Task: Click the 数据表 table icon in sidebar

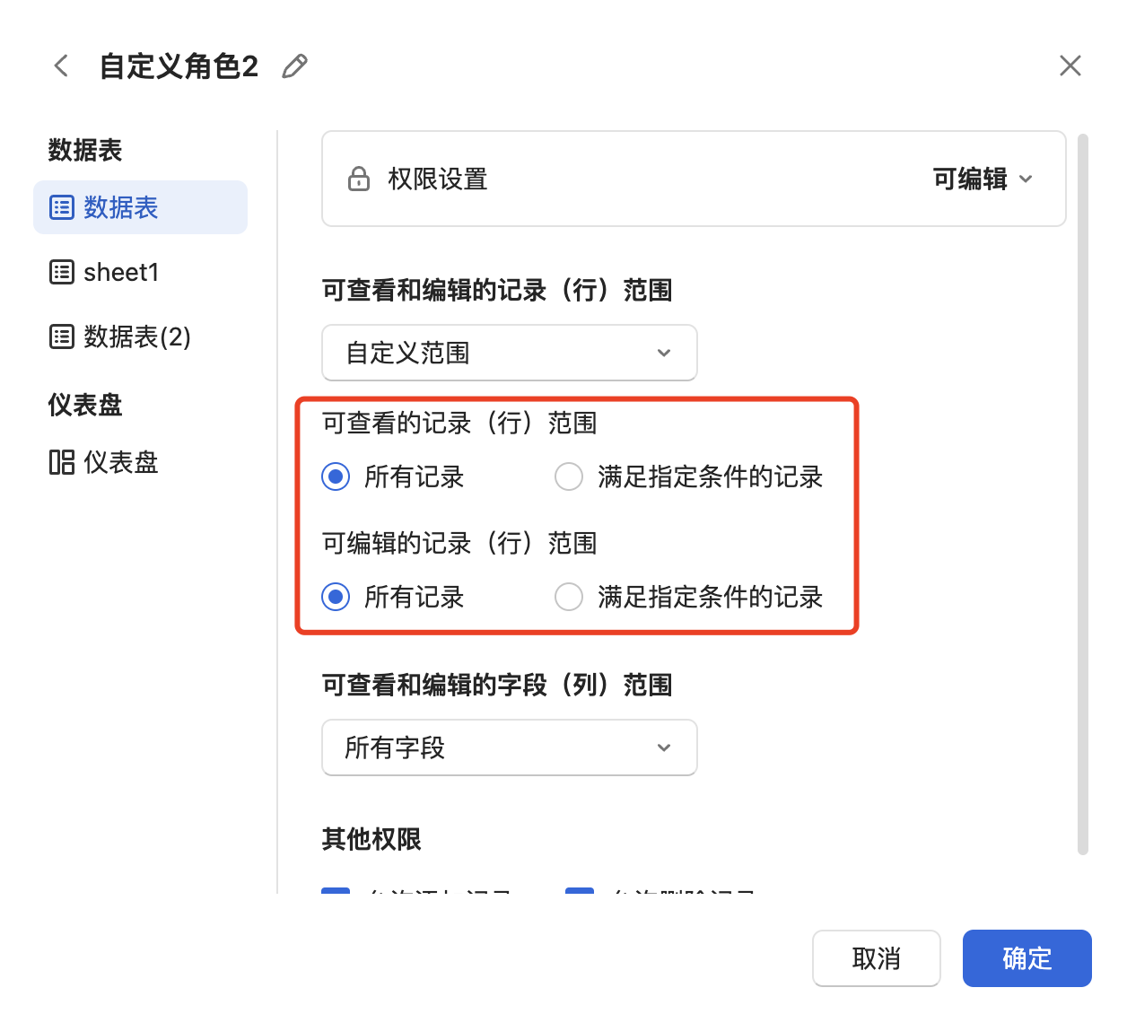Action: click(62, 207)
